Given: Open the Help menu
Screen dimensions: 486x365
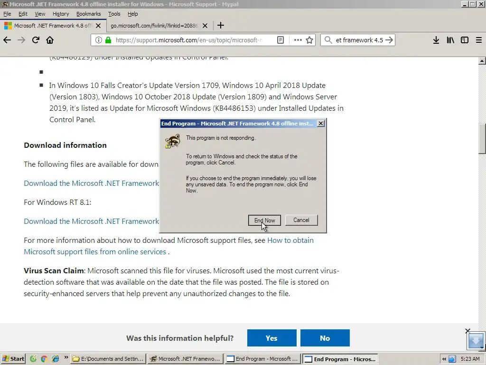Looking at the screenshot, I should (x=133, y=14).
